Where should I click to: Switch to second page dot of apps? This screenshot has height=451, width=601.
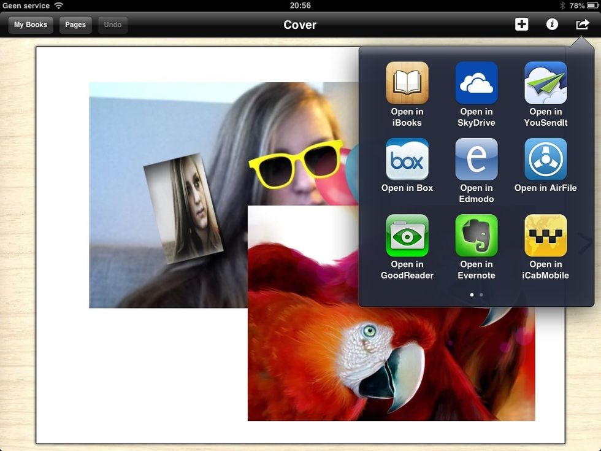point(481,295)
